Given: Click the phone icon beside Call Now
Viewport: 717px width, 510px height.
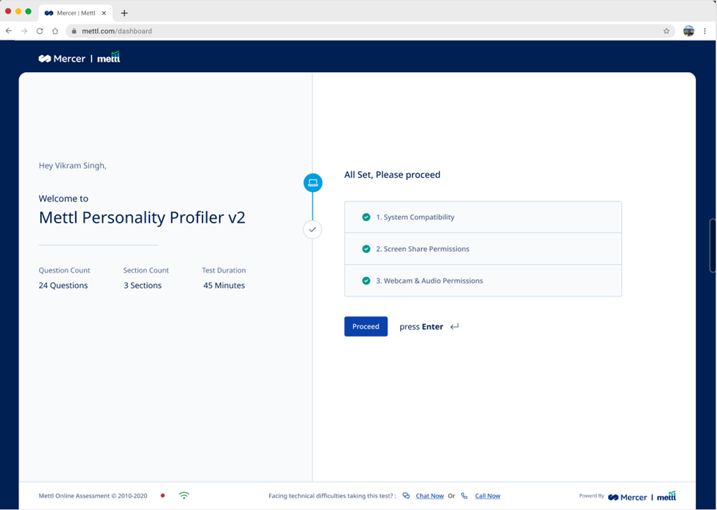Looking at the screenshot, I should pos(464,495).
